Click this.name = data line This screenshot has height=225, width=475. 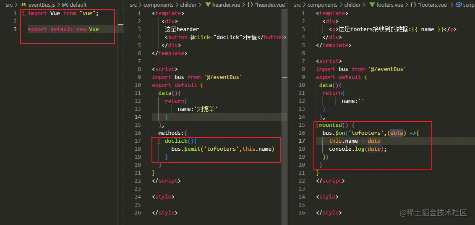pos(355,141)
